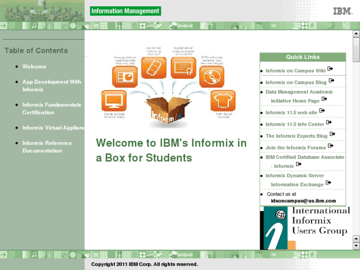Viewport: 360px width, 270px height.
Task: Click the orange recorded video film icon
Action: (x=154, y=68)
